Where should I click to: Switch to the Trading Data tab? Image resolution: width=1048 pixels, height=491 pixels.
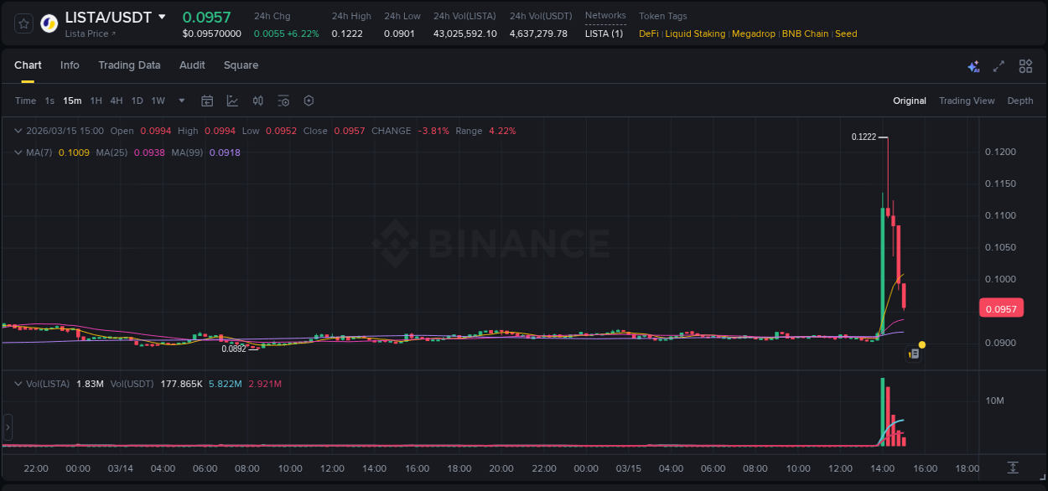[x=129, y=65]
